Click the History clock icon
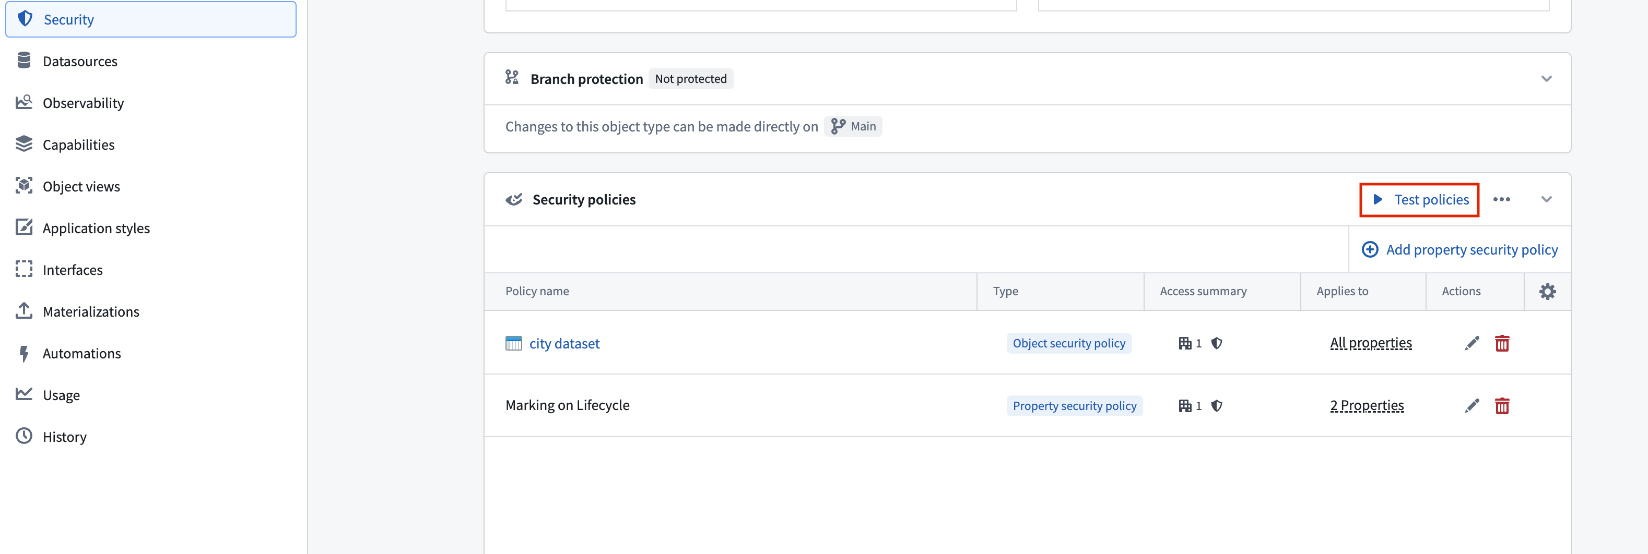 click(25, 436)
